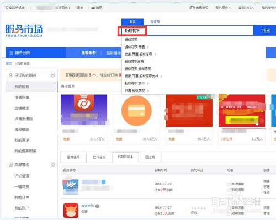Open the red banner card priced 10元/月
This screenshot has height=220, width=276.
click(x=242, y=111)
